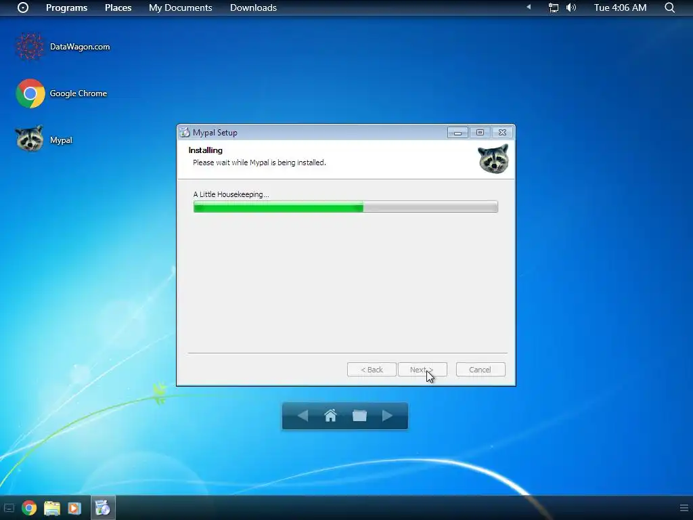Show the calendar from the clock
The height and width of the screenshot is (520, 693).
(620, 7)
